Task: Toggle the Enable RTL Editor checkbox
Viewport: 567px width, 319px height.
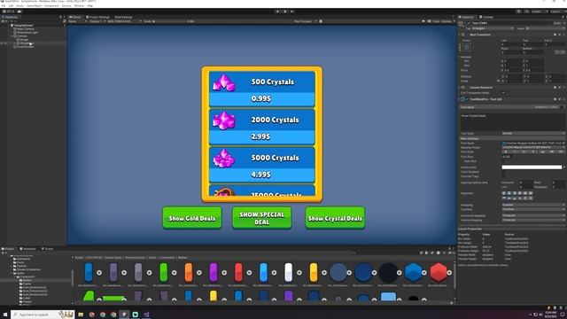Action: click(x=562, y=107)
